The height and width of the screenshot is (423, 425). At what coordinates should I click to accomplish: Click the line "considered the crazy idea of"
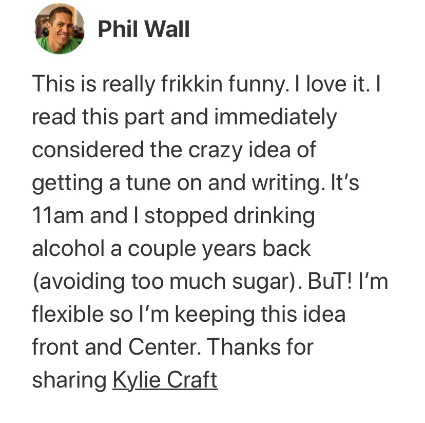[x=173, y=150]
